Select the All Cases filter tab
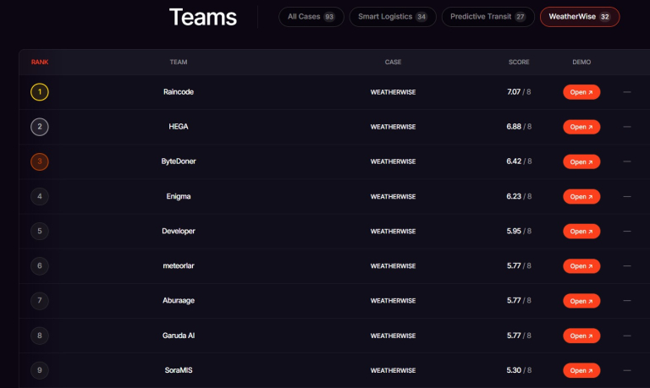 (x=311, y=17)
